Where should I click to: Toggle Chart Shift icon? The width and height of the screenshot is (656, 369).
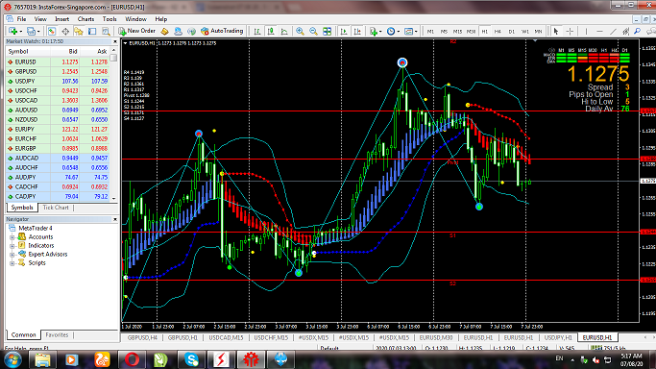(357, 32)
